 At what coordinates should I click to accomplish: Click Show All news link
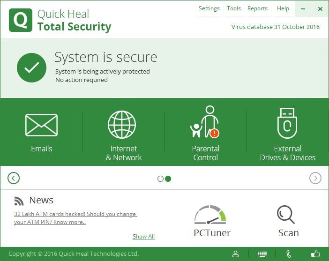coord(143,237)
